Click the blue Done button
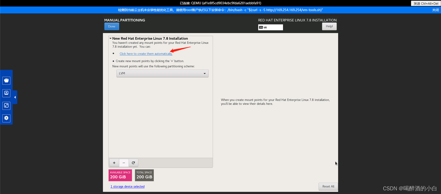This screenshot has width=441, height=194. coord(112,26)
